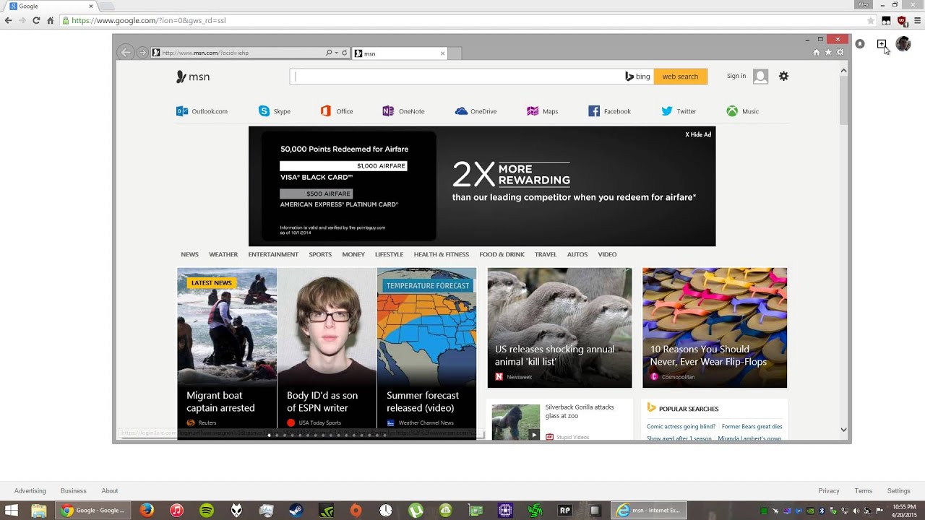Image resolution: width=925 pixels, height=520 pixels.
Task: Open the ENTERTAINMENT section
Action: click(273, 254)
